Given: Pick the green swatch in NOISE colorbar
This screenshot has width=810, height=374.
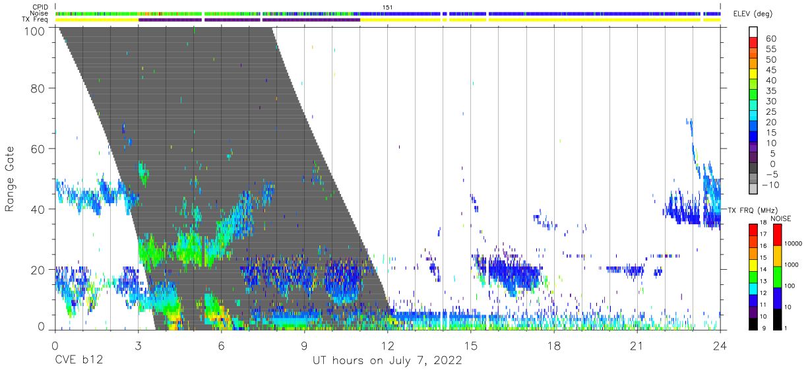Looking at the screenshot, I should click(x=777, y=277).
